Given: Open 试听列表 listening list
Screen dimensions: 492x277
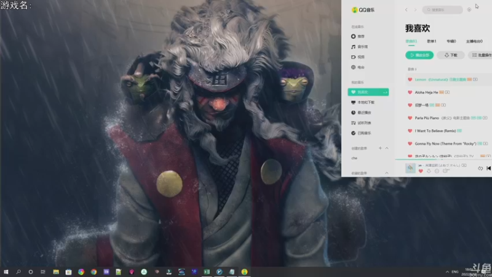Looking at the screenshot, I should [361, 122].
